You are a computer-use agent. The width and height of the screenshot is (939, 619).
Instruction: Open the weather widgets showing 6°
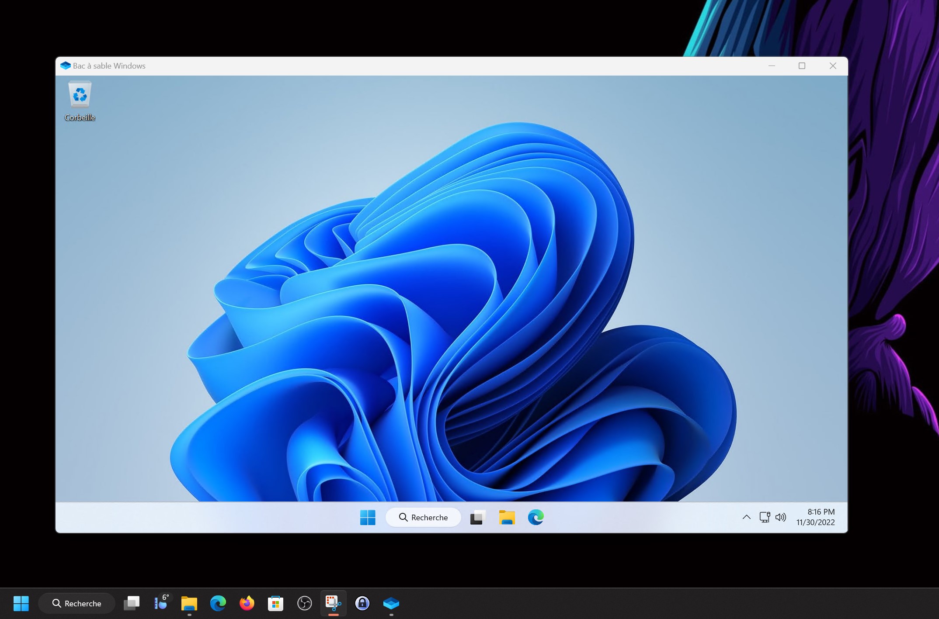click(161, 603)
